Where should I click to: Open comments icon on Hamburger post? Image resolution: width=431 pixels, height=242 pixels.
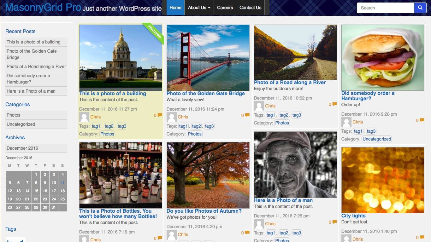click(422, 120)
